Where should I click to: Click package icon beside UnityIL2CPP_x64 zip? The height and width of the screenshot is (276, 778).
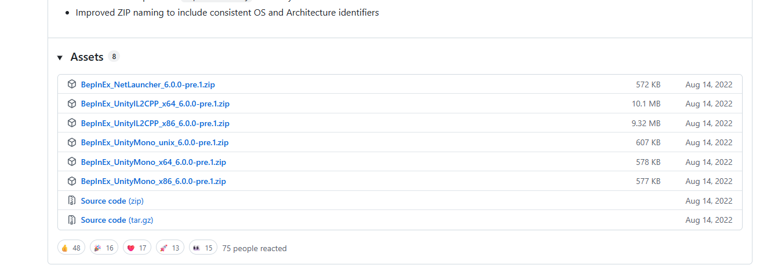72,104
